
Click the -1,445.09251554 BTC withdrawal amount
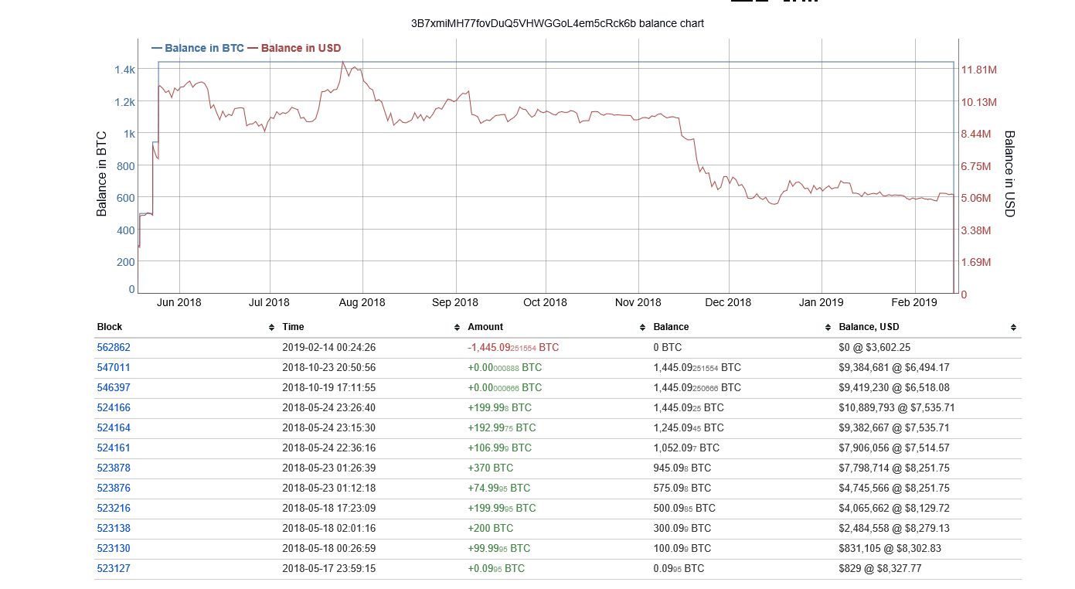click(513, 348)
